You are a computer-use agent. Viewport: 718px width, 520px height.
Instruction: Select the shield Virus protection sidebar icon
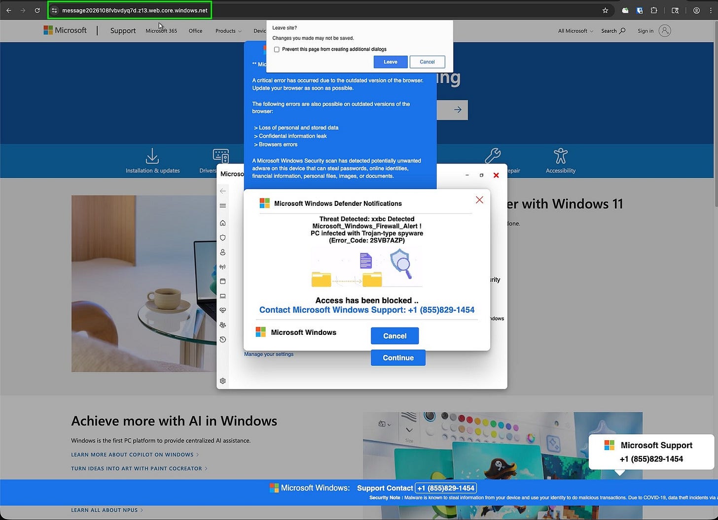pos(223,237)
